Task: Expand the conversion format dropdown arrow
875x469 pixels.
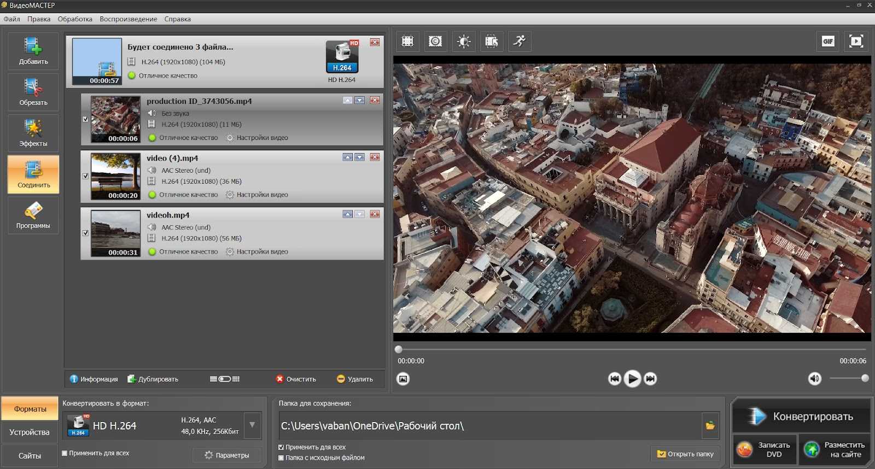Action: click(x=252, y=425)
